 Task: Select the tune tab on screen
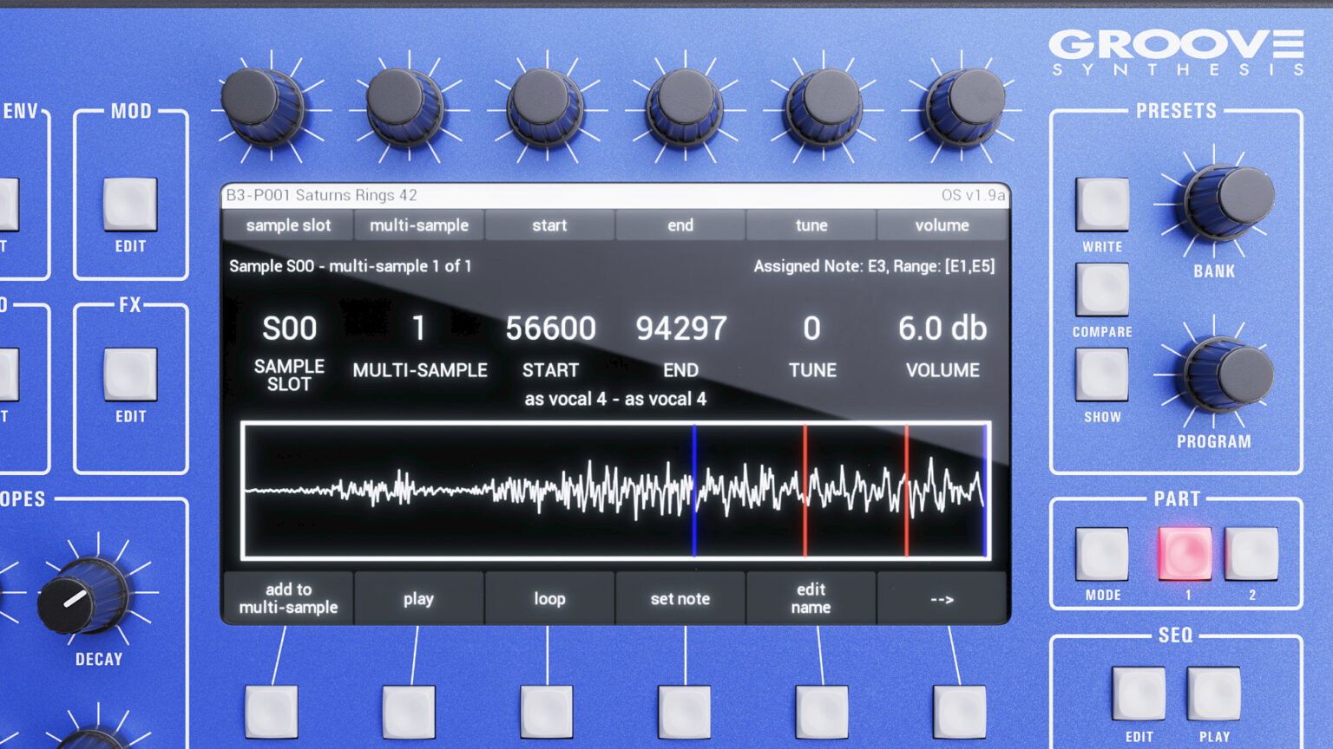[811, 225]
